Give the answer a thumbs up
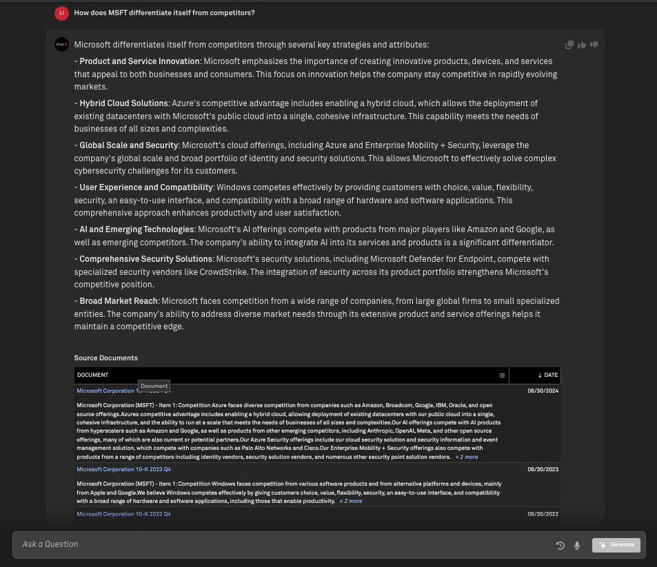The width and height of the screenshot is (657, 567). point(582,45)
